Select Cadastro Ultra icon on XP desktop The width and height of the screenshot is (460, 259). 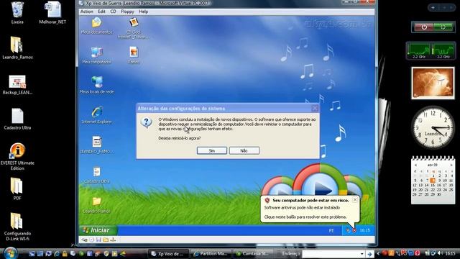pyautogui.click(x=96, y=175)
